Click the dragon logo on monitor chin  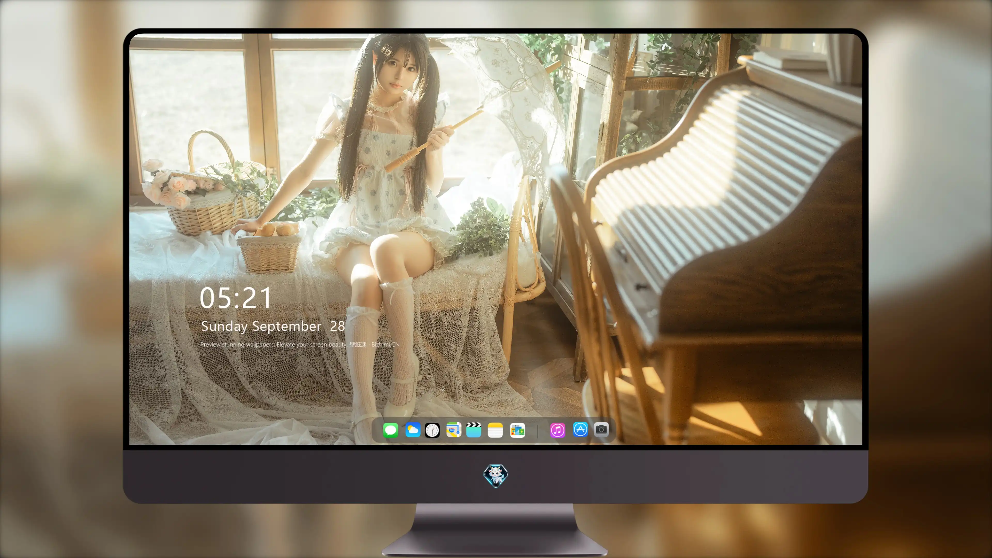point(496,476)
